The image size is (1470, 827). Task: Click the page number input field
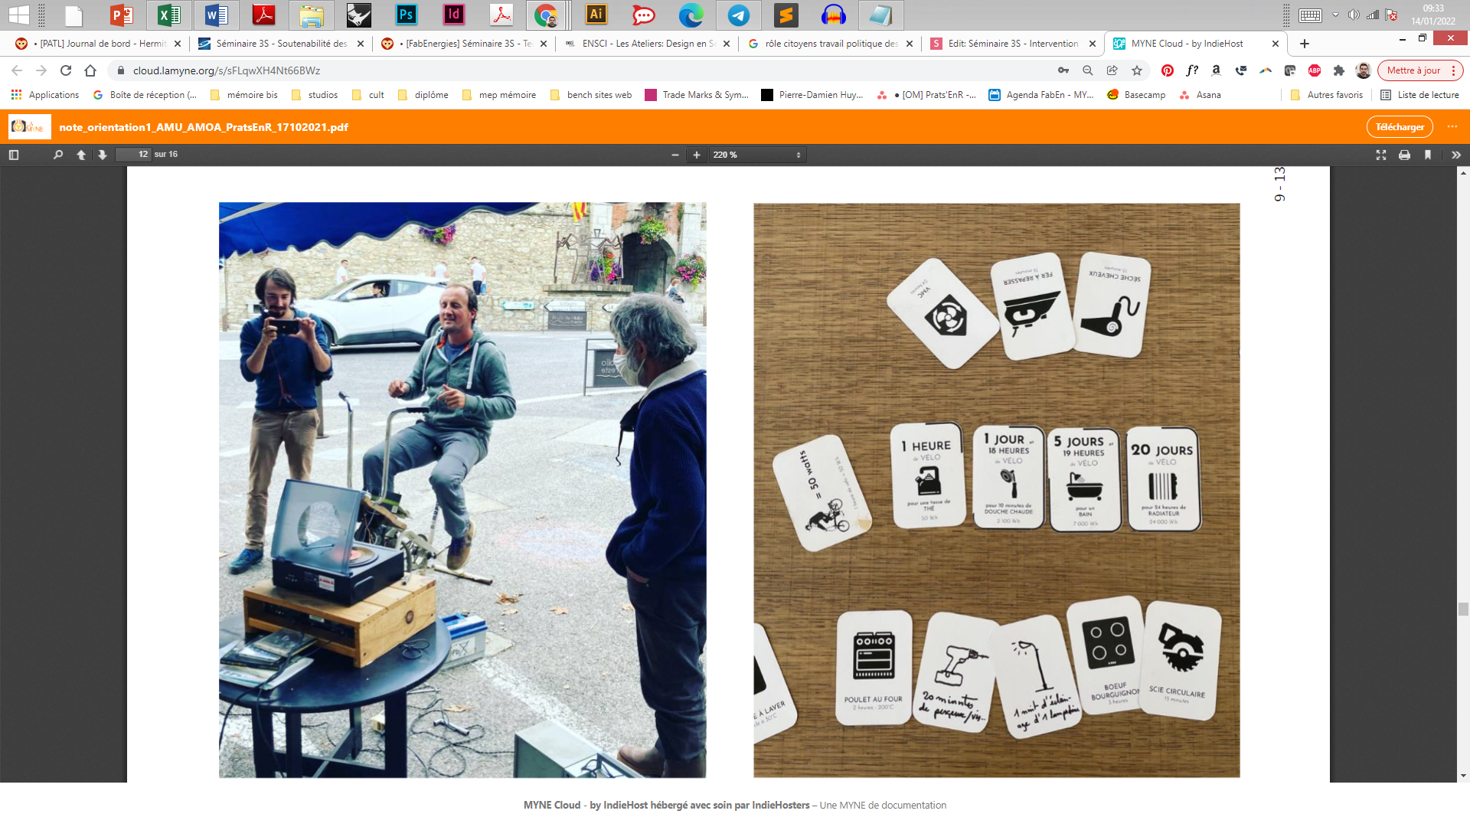133,155
